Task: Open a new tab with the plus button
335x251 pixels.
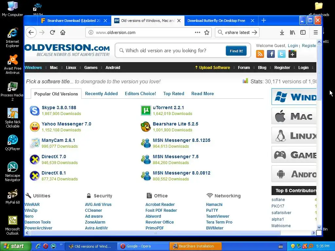Action: point(264,21)
